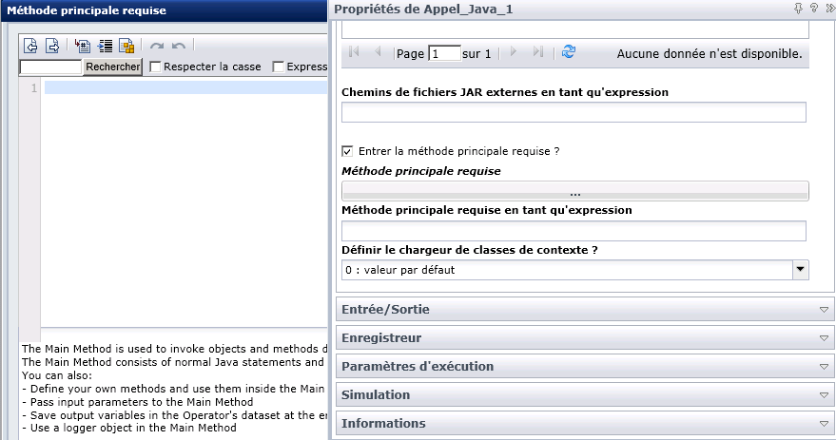Pin the Propriétés de Appel_Java_1 panel
This screenshot has height=440, width=836.
(x=798, y=8)
